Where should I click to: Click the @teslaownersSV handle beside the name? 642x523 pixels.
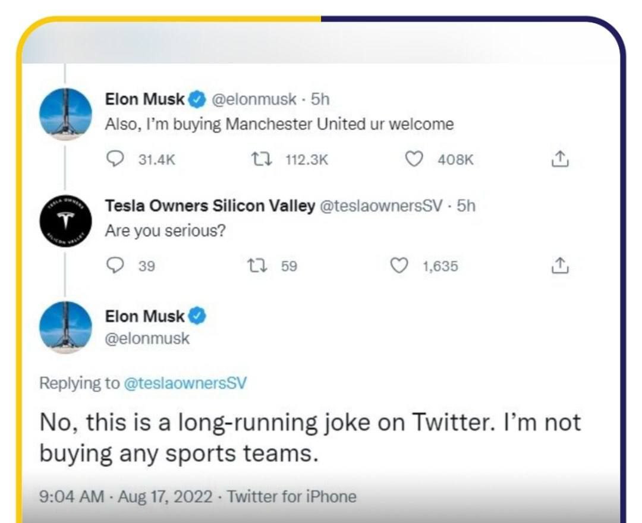[381, 206]
